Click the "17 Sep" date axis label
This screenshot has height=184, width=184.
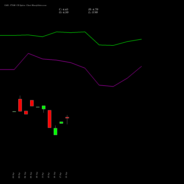tap(60, 175)
